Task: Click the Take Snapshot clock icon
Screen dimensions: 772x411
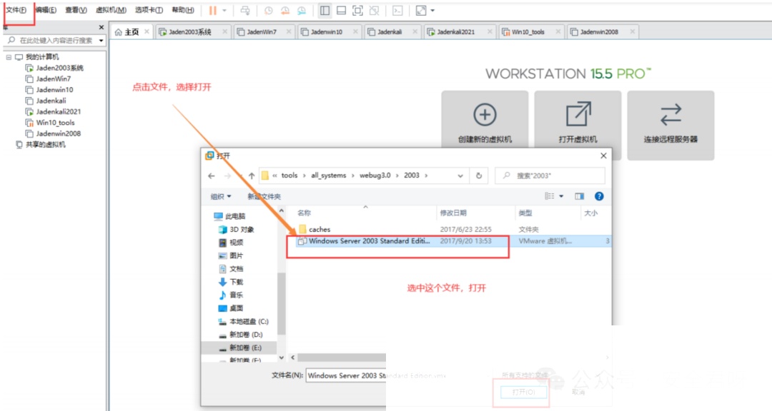Action: click(268, 10)
